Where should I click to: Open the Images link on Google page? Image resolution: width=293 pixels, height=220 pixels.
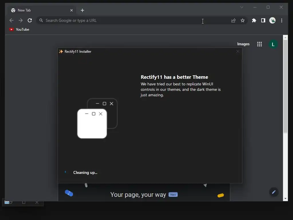coord(243,44)
